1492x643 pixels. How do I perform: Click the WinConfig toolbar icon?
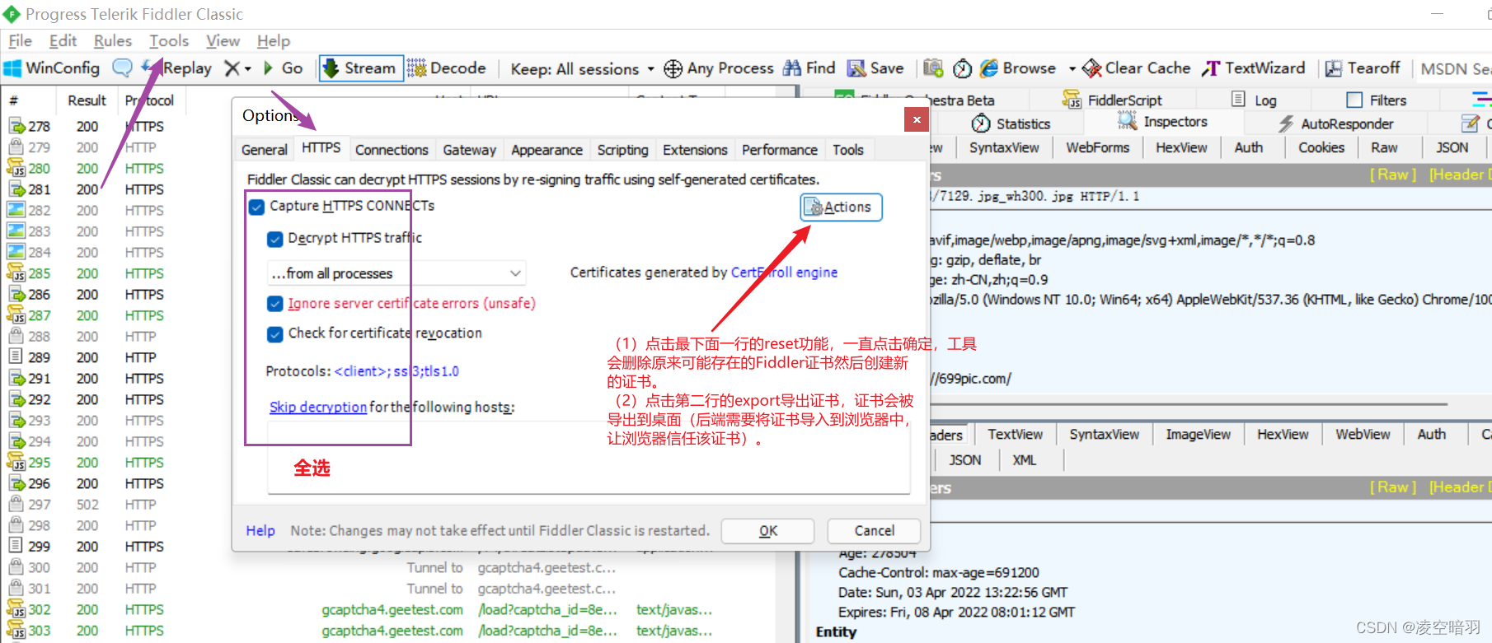click(x=12, y=68)
